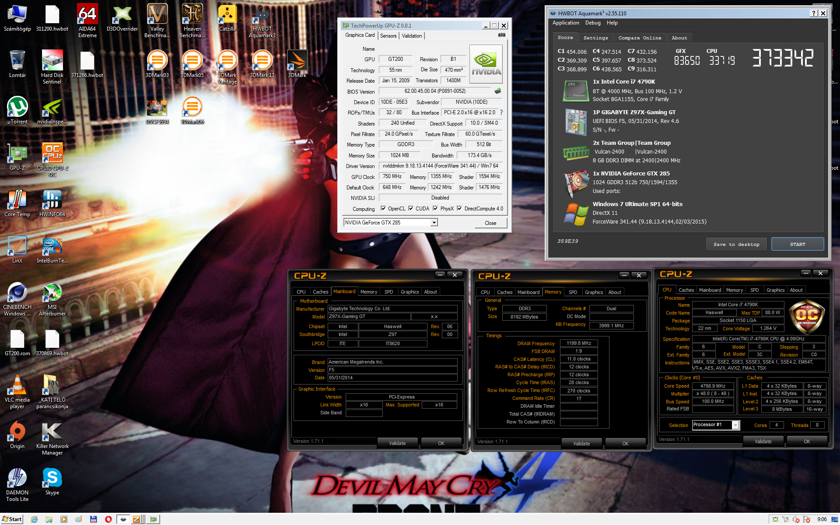This screenshot has width=840, height=525.
Task: Open Internet Explorer from the taskbar
Action: [x=35, y=519]
